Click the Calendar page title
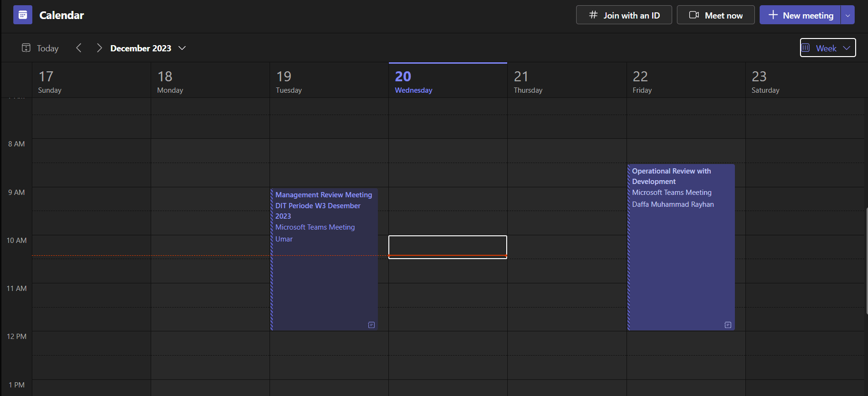Image resolution: width=868 pixels, height=396 pixels. [x=62, y=15]
